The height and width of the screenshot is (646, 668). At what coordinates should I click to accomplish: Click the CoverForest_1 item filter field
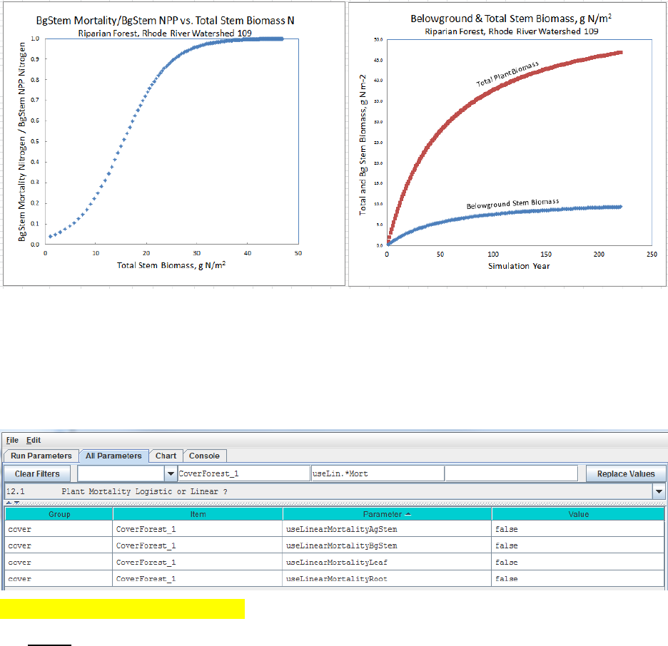pyautogui.click(x=243, y=473)
